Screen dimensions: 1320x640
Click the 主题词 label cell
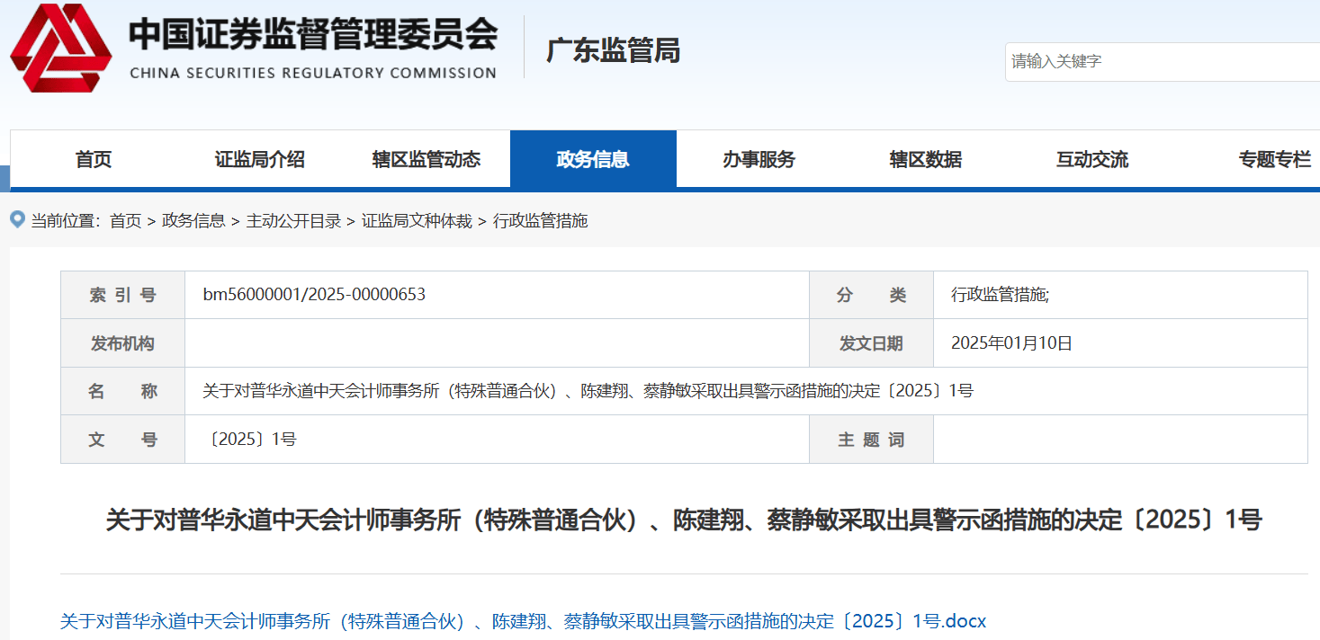pyautogui.click(x=871, y=440)
